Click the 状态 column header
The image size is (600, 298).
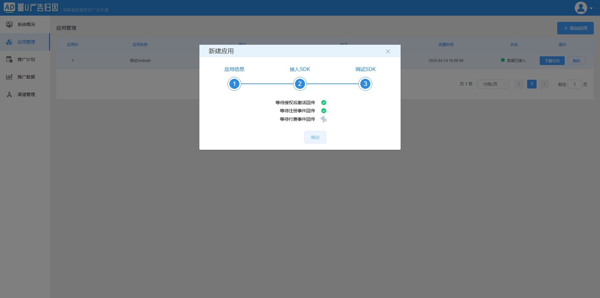tap(514, 45)
